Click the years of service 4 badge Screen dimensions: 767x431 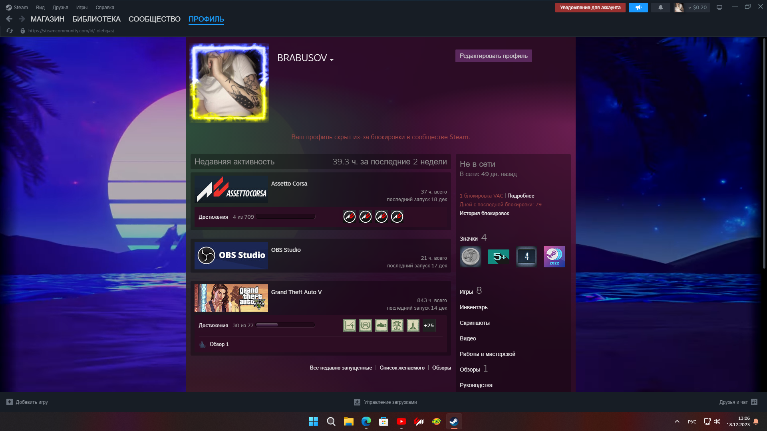pyautogui.click(x=527, y=257)
